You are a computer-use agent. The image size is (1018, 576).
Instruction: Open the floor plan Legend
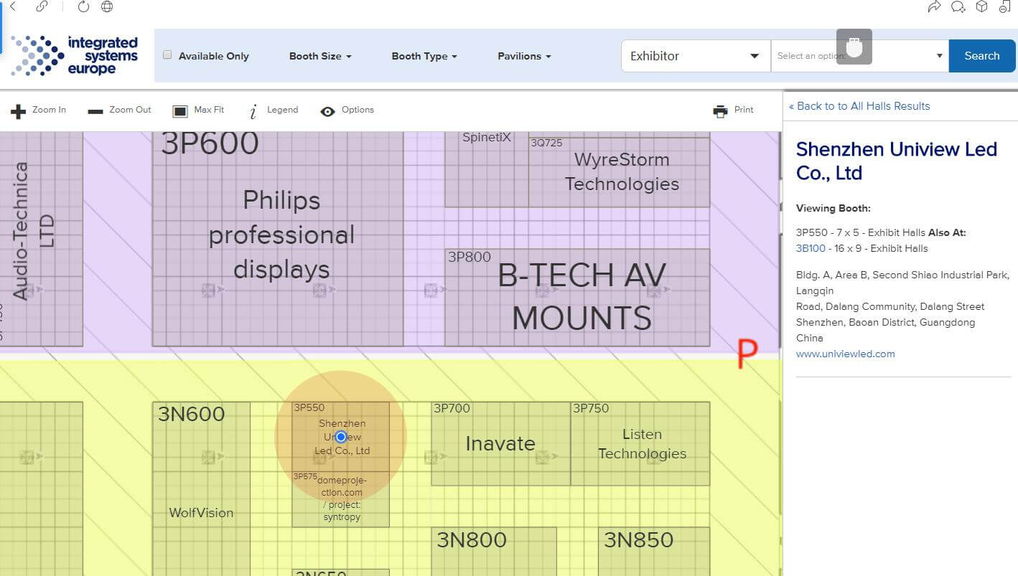click(x=273, y=110)
